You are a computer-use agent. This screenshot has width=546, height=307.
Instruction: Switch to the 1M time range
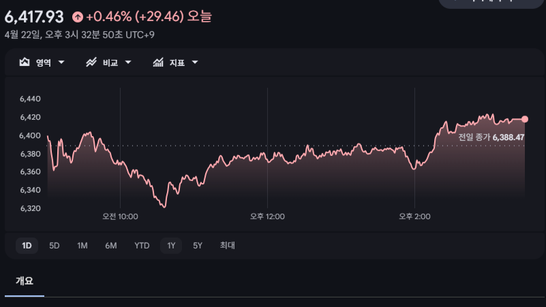(x=82, y=246)
